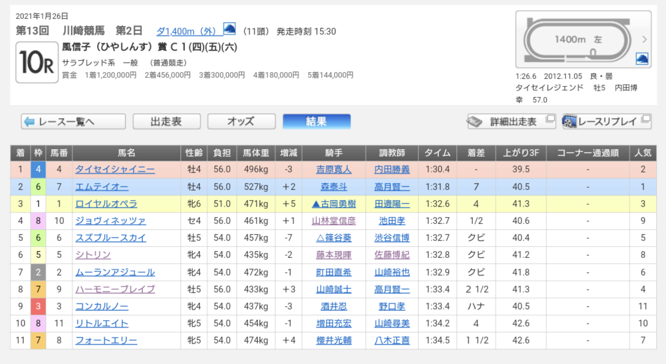Open horse フォートエリー
The width and height of the screenshot is (666, 364).
click(x=106, y=341)
